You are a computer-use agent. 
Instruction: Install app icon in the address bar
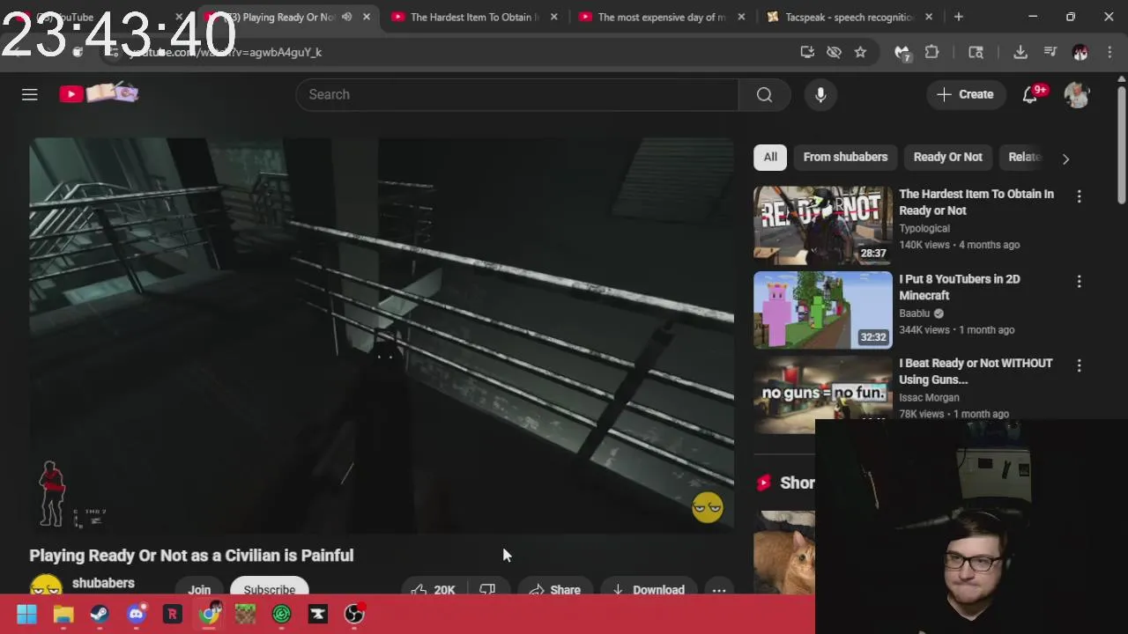(807, 52)
